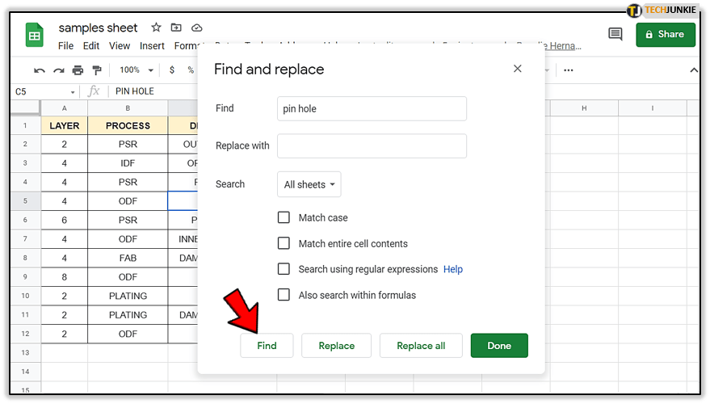Viewport: 710px width, 404px height.
Task: Check Match entire cell contents
Action: pos(284,243)
